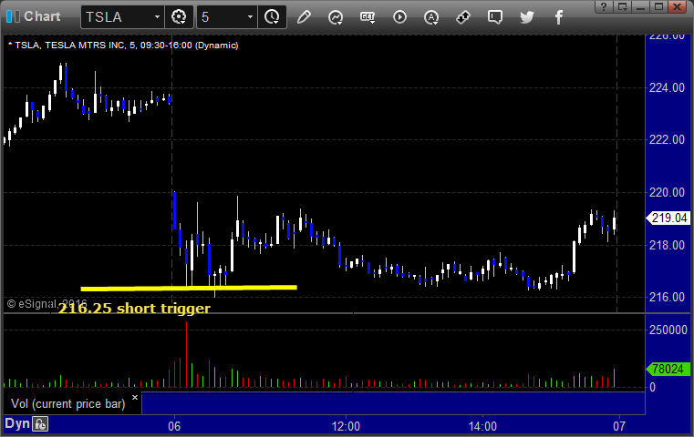Select the pencil drawing tool
Viewport: 694px width, 437px height.
pyautogui.click(x=304, y=17)
